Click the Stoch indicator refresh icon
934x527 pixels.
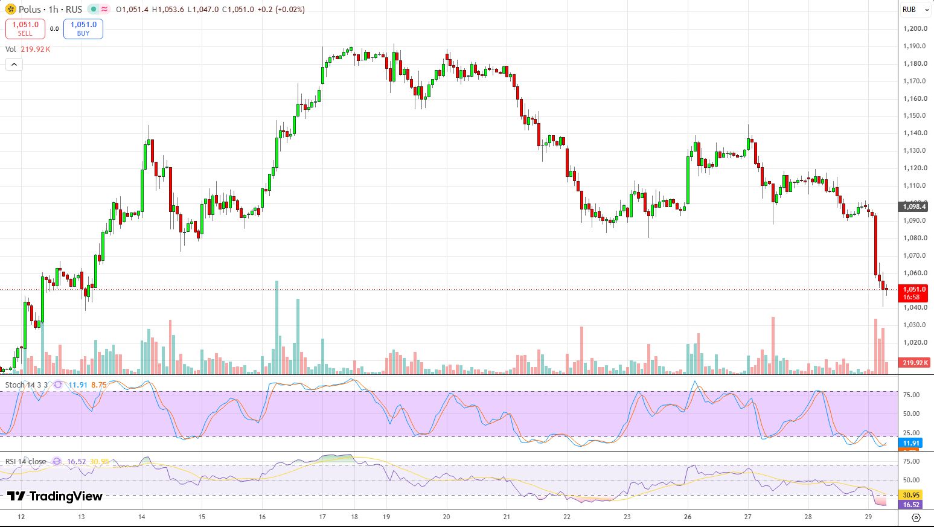58,385
